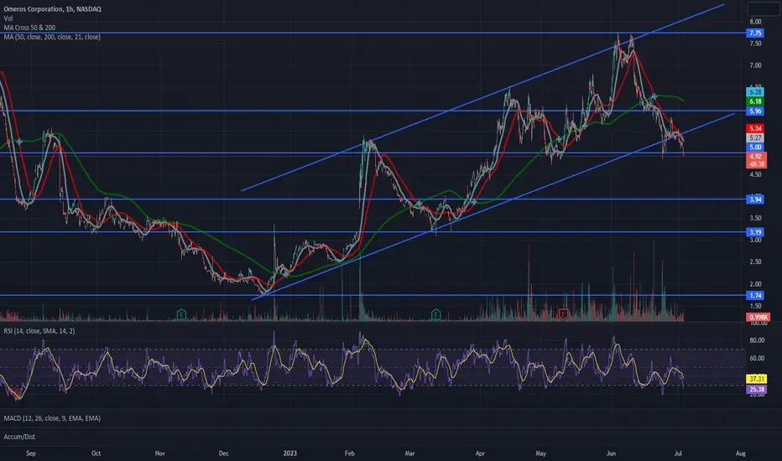
Task: Select the MACD (12, 26, close) legend
Action: click(x=52, y=418)
